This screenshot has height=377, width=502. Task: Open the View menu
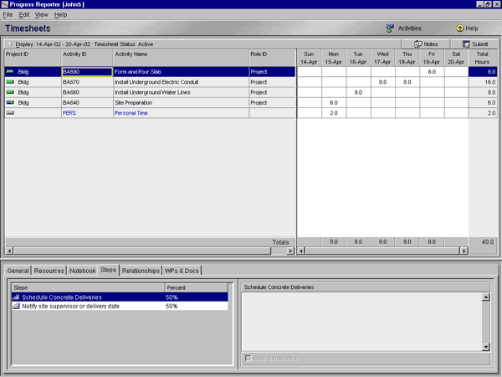pos(41,15)
